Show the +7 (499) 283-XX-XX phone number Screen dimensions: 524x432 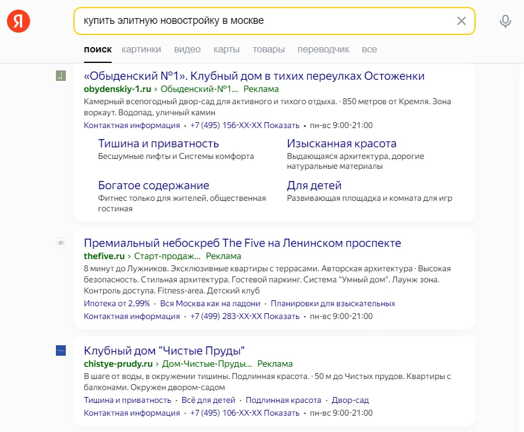click(x=245, y=316)
